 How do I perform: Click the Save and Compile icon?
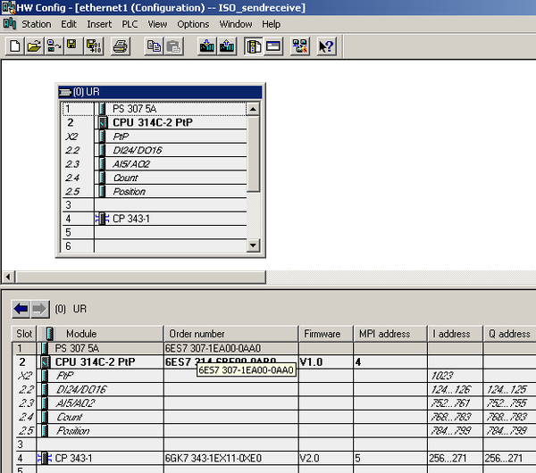click(94, 46)
